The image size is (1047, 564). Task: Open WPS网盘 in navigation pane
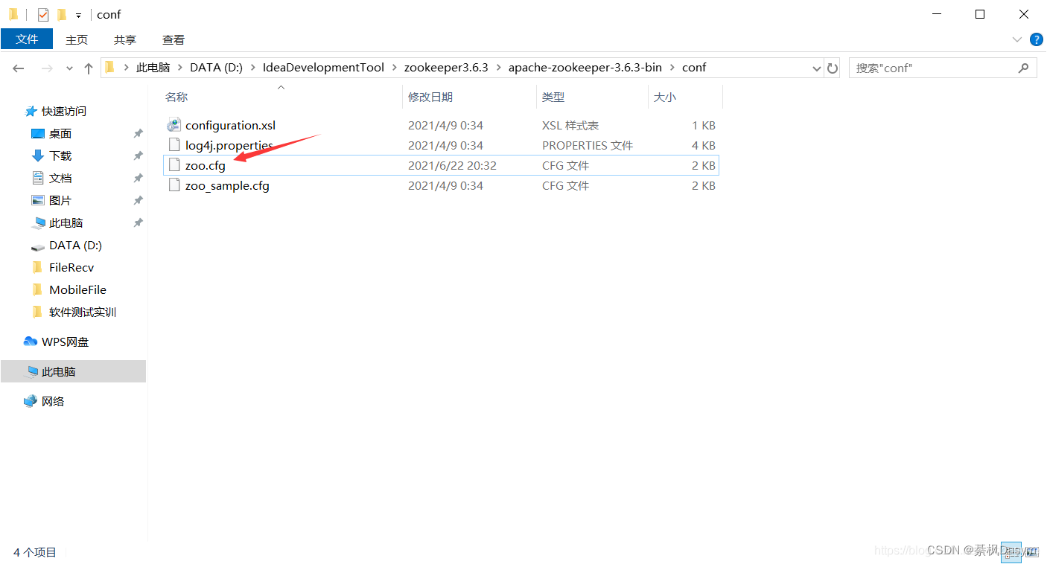[65, 342]
